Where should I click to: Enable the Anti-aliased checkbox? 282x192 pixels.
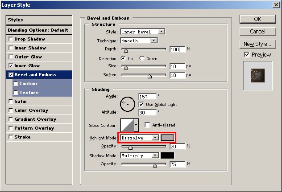(x=147, y=125)
